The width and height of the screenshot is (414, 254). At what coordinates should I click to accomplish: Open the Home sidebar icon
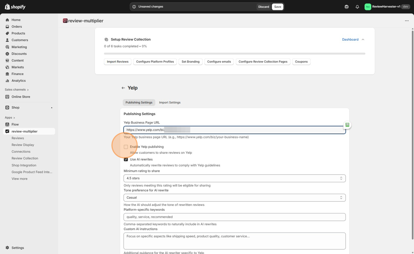7,20
